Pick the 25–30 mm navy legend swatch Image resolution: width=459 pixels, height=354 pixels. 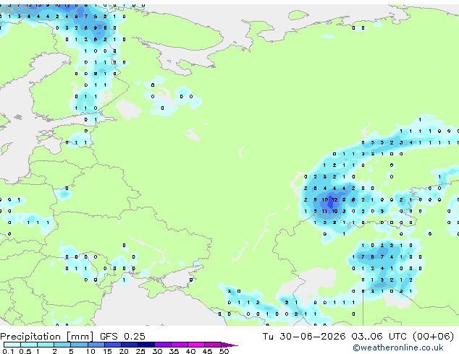[x=146, y=345]
